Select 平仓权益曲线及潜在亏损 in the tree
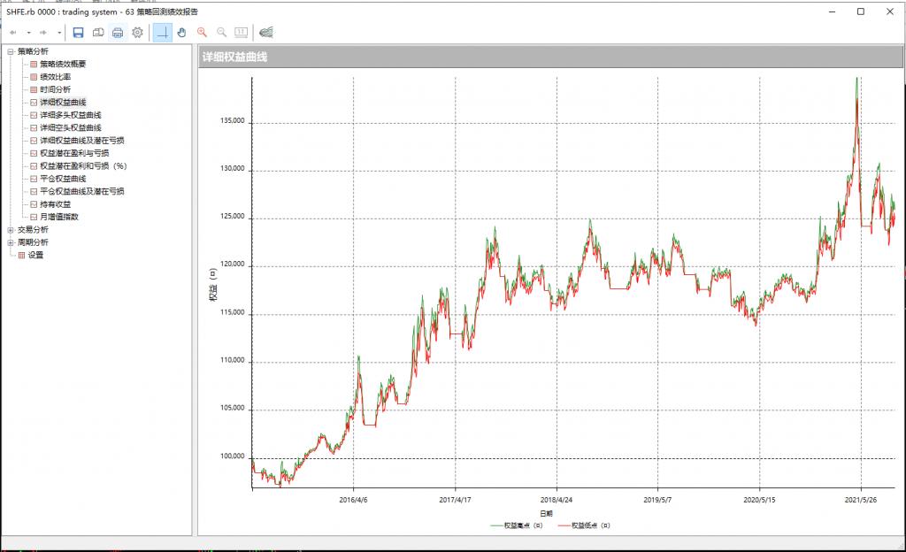Viewport: 906px width, 552px height. click(81, 191)
